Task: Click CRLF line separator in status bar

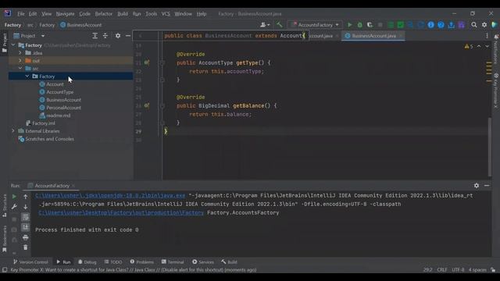Action: point(442,269)
